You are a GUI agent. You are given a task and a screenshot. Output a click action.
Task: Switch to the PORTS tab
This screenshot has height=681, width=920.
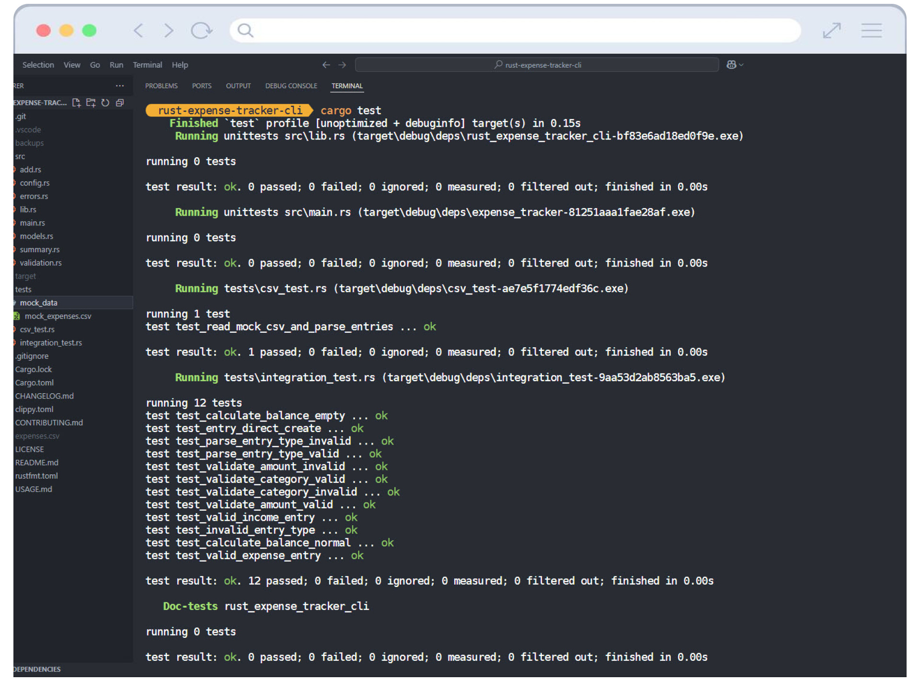[202, 86]
